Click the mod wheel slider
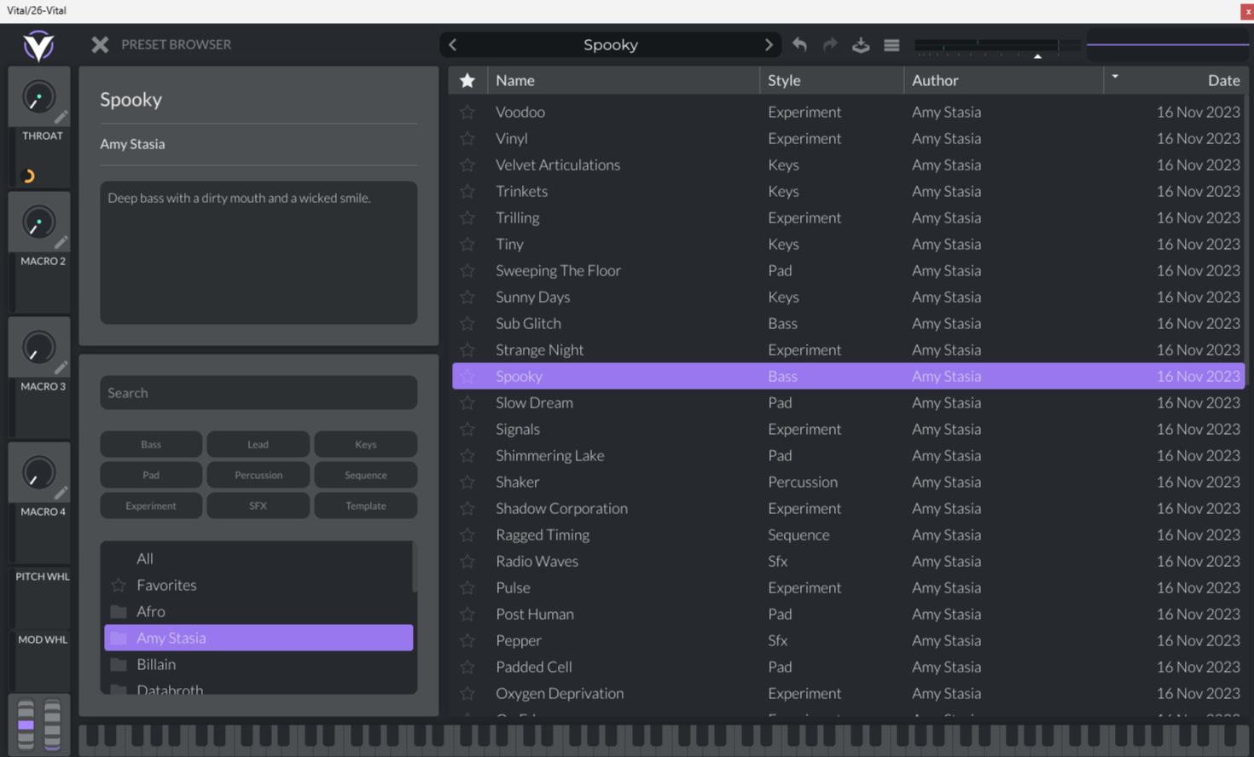The height and width of the screenshot is (757, 1254). click(52, 725)
